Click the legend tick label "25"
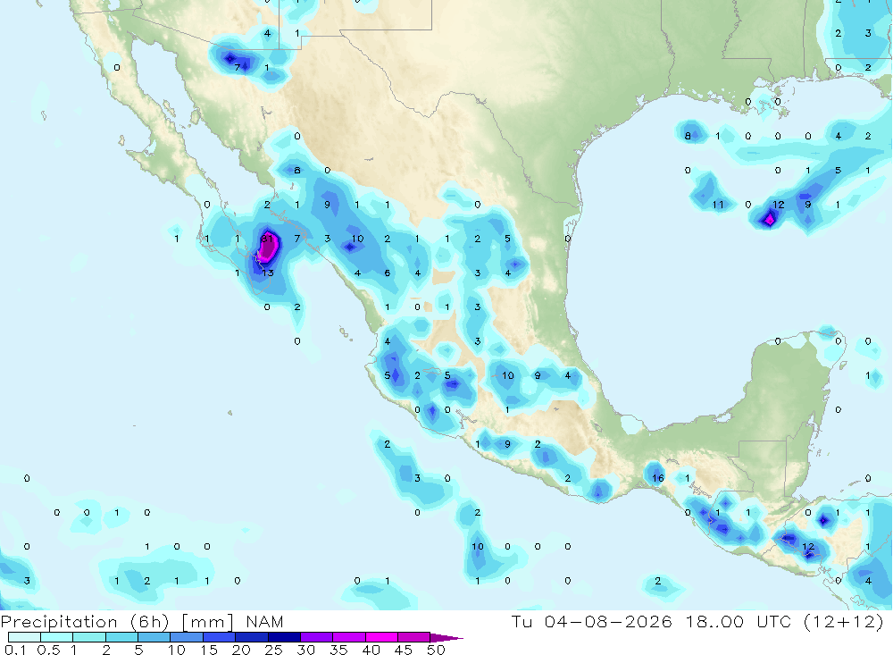893x655 pixels. click(x=273, y=650)
